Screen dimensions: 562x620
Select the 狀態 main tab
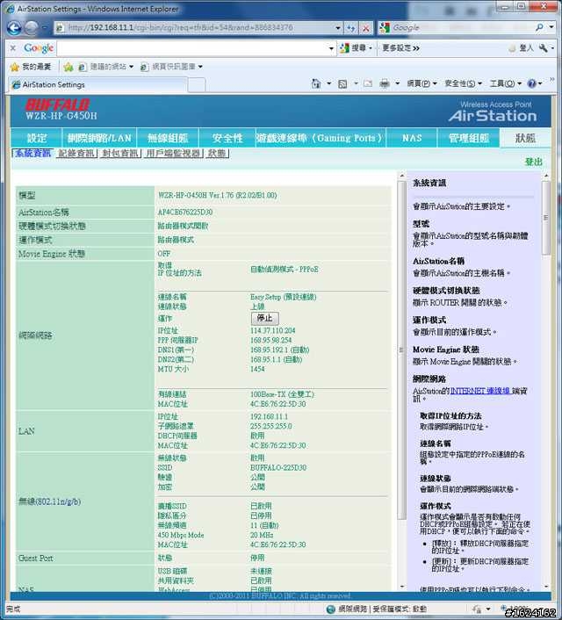tap(525, 138)
